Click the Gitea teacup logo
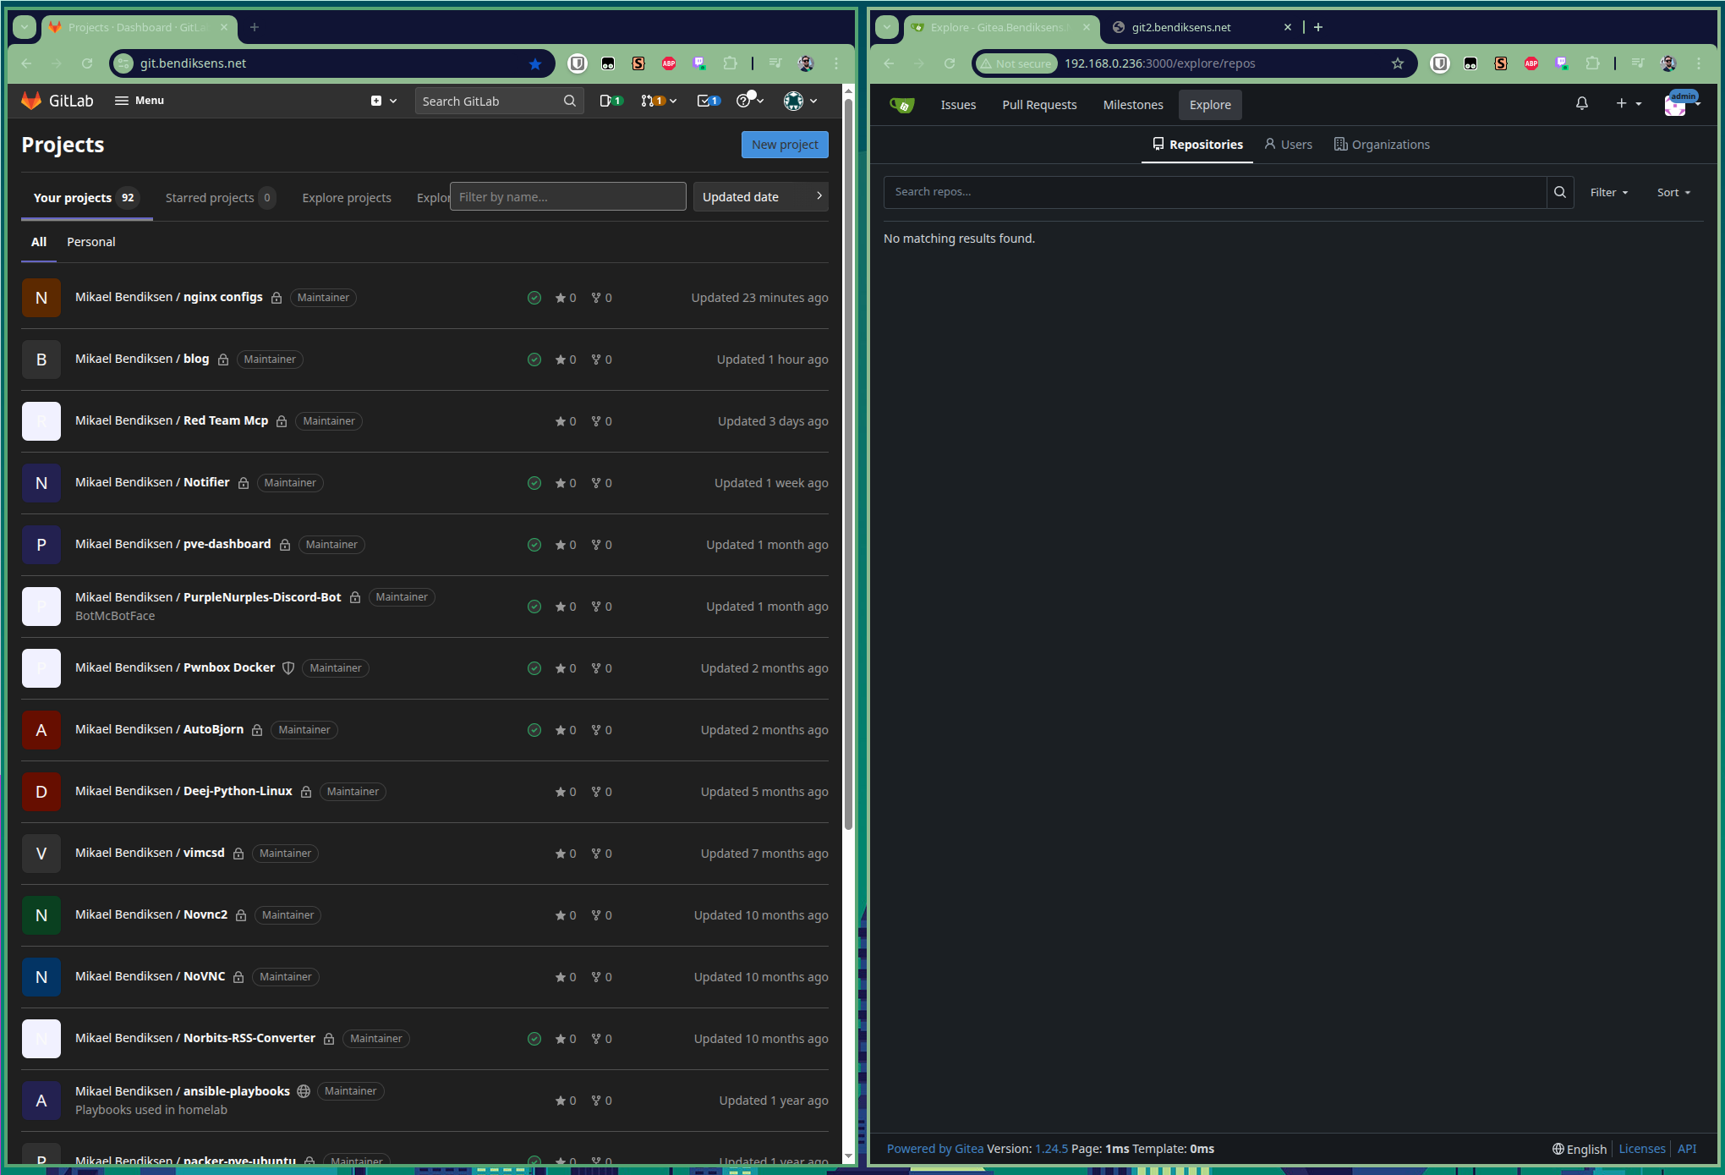Screen dimensions: 1725x1175 pos(902,105)
